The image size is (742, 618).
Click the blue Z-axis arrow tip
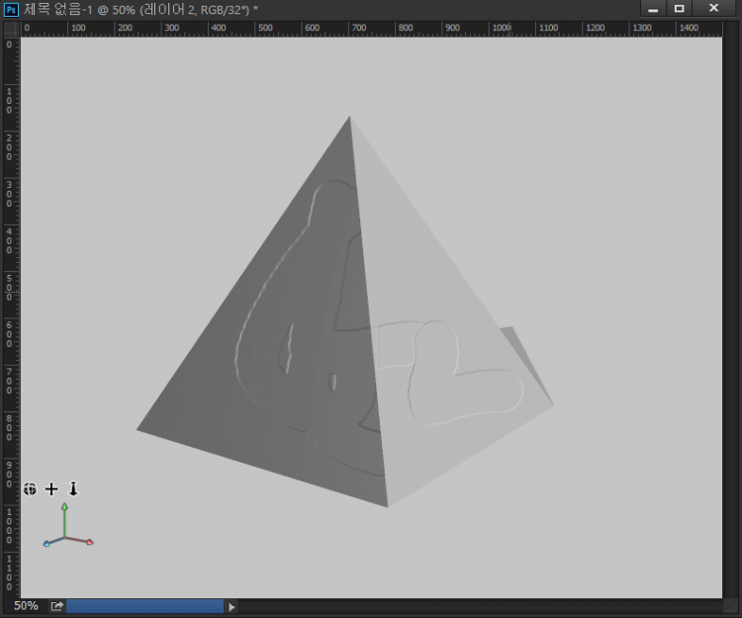click(x=46, y=544)
